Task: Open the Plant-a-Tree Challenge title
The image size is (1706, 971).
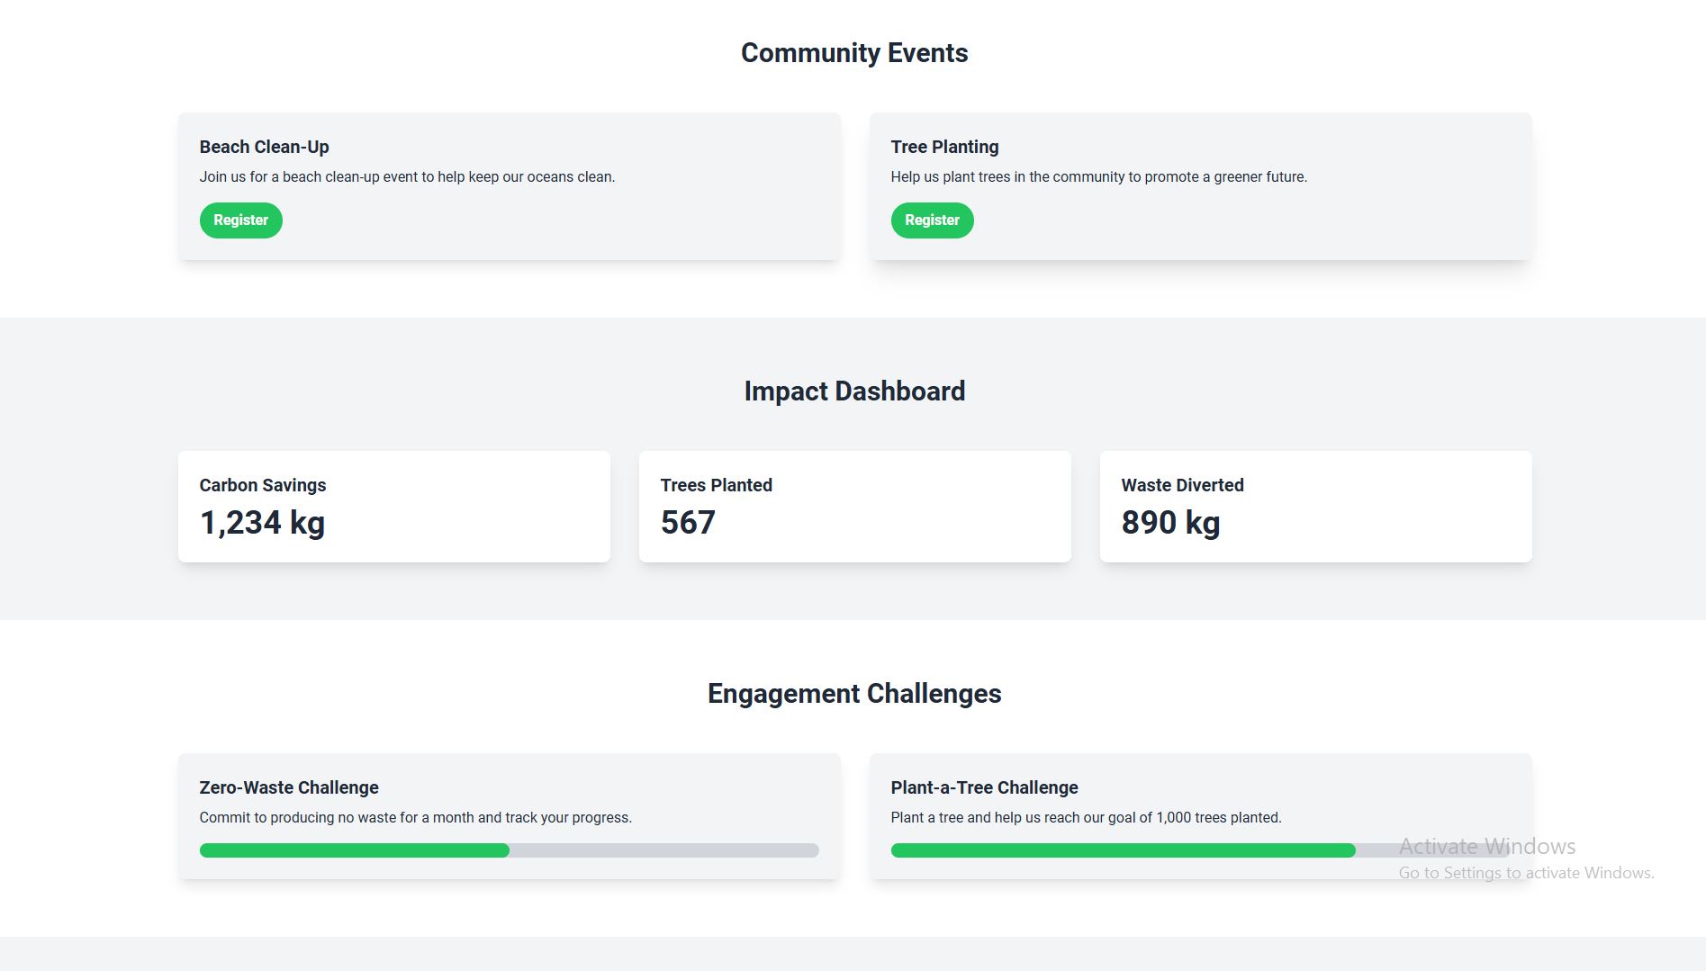Action: 984,787
